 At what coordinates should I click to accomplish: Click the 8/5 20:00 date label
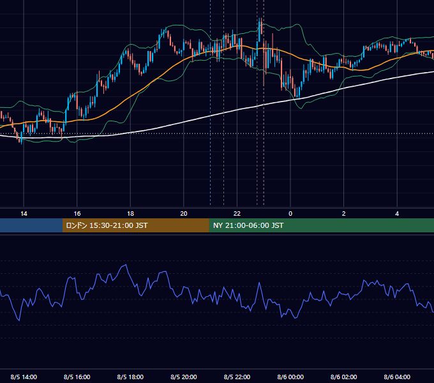(184, 377)
